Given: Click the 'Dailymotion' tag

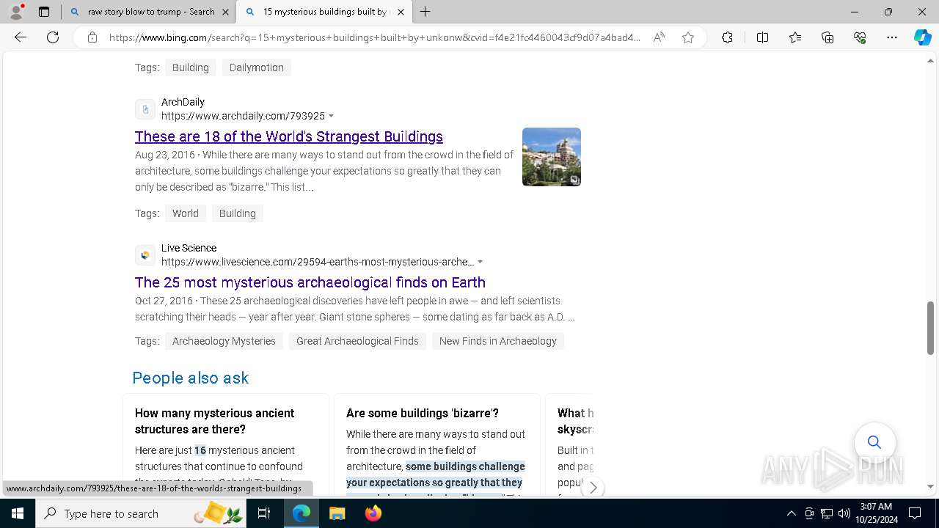Looking at the screenshot, I should click(256, 67).
